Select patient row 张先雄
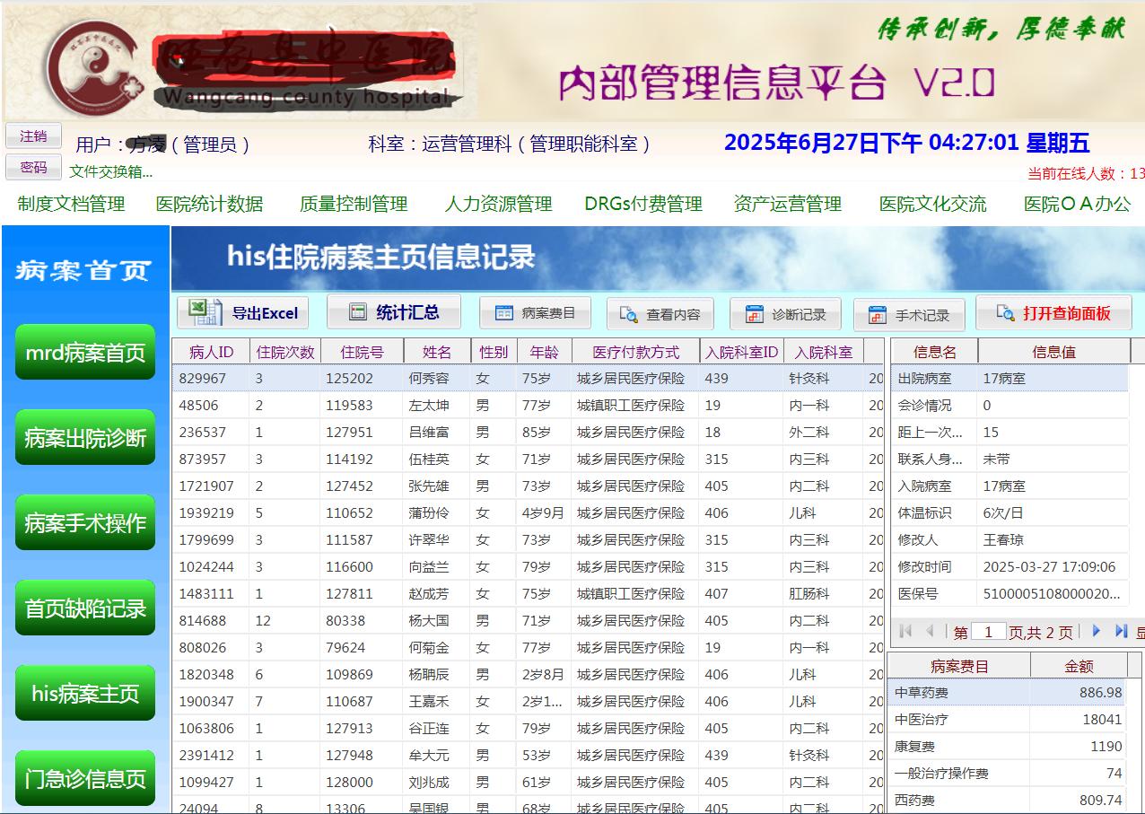 point(528,486)
